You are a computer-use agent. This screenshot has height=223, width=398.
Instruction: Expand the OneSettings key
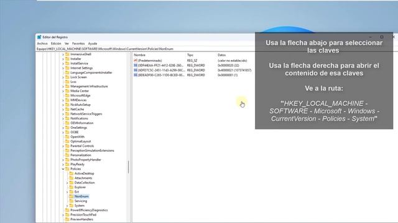[x=63, y=128]
